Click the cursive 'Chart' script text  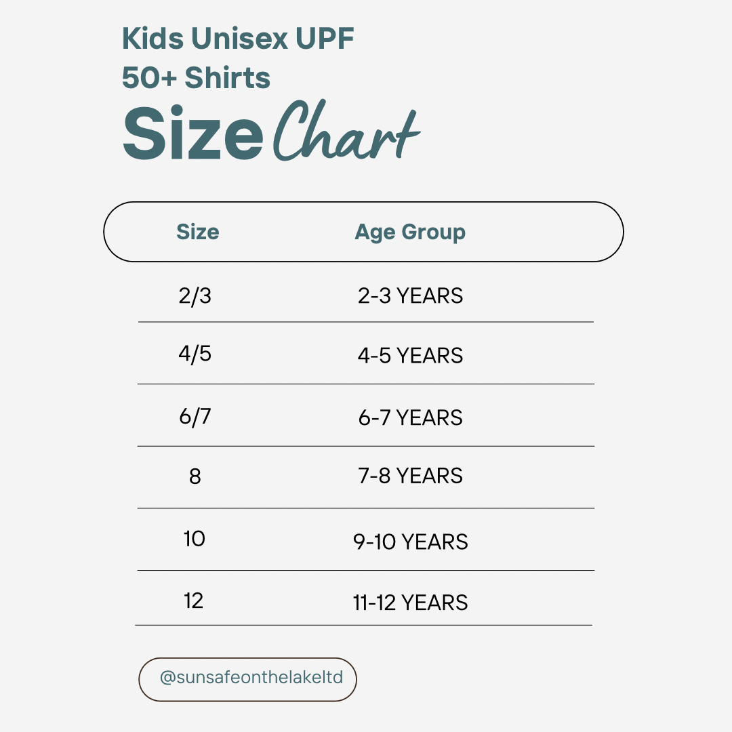346,132
